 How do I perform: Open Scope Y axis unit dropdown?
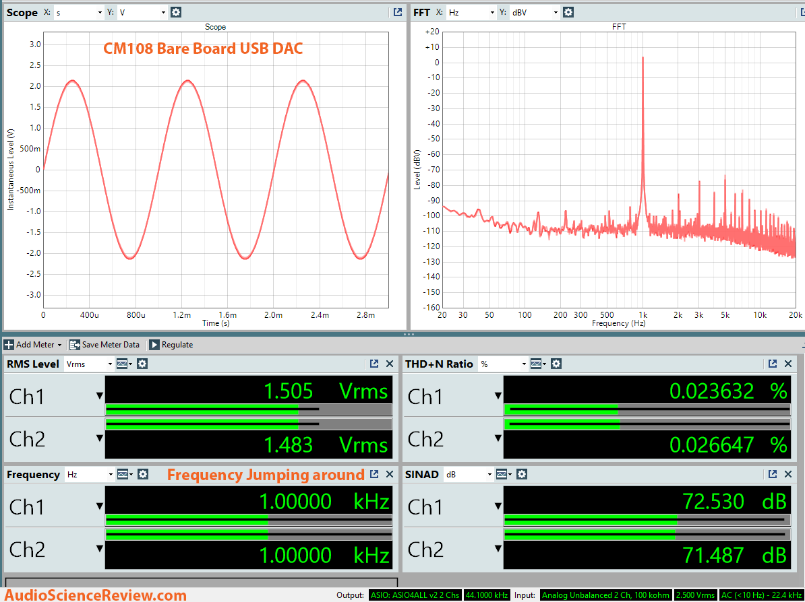pyautogui.click(x=142, y=12)
